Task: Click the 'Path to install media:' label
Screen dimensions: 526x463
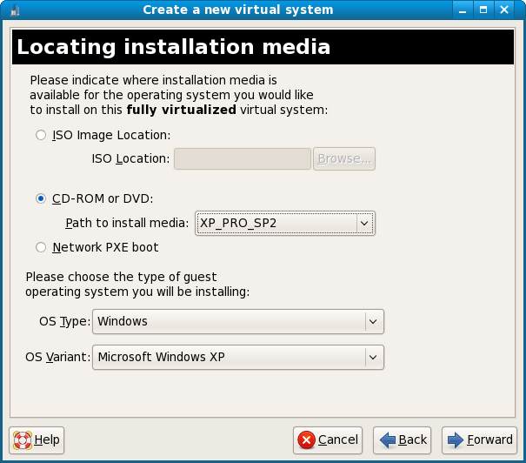Action: point(127,223)
